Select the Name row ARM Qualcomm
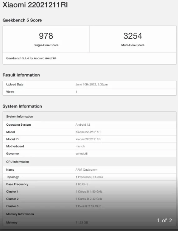 pyautogui.click(x=89, y=170)
